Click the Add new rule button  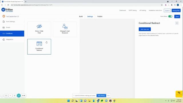pyautogui.click(x=145, y=29)
